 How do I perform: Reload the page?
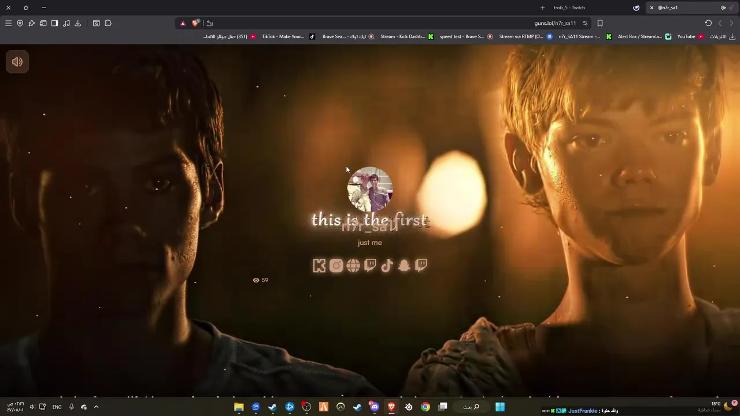pyautogui.click(x=708, y=23)
